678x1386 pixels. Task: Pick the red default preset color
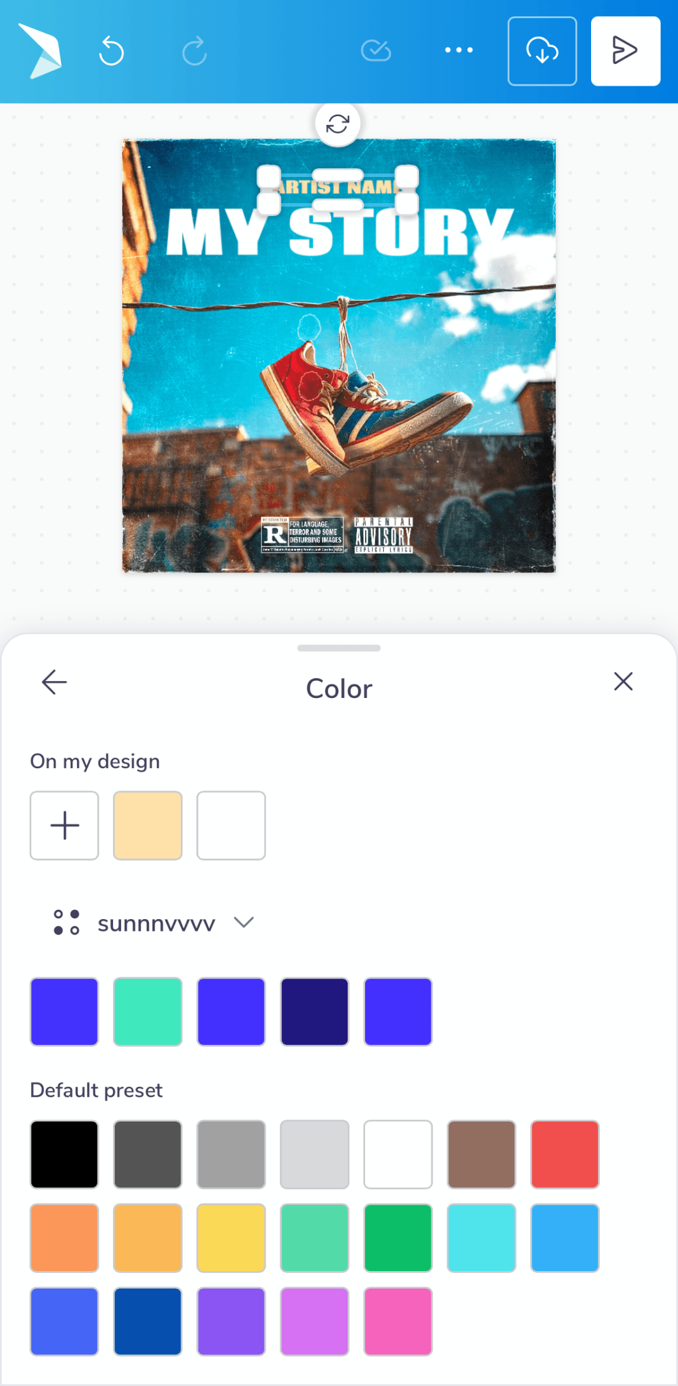tap(565, 1154)
